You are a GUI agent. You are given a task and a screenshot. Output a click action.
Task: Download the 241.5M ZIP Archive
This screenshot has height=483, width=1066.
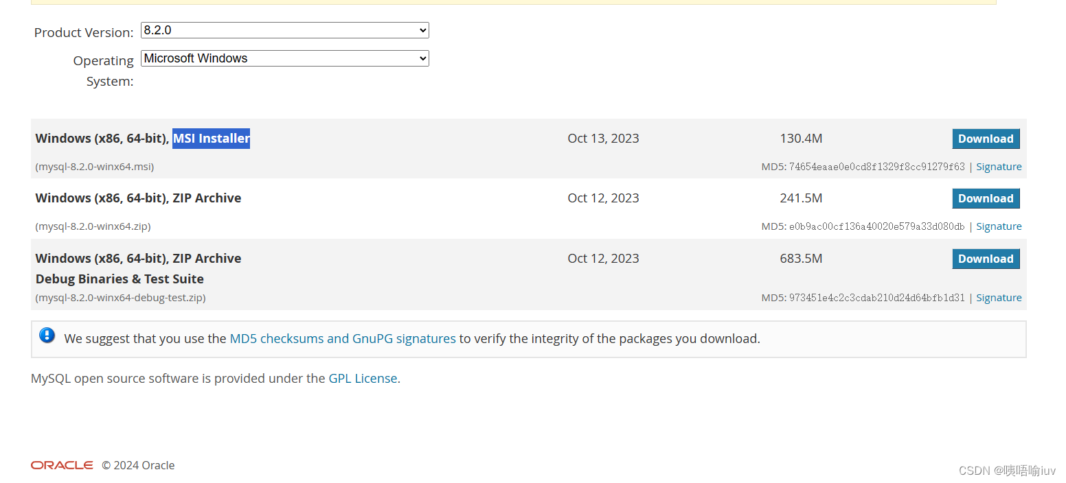[986, 198]
